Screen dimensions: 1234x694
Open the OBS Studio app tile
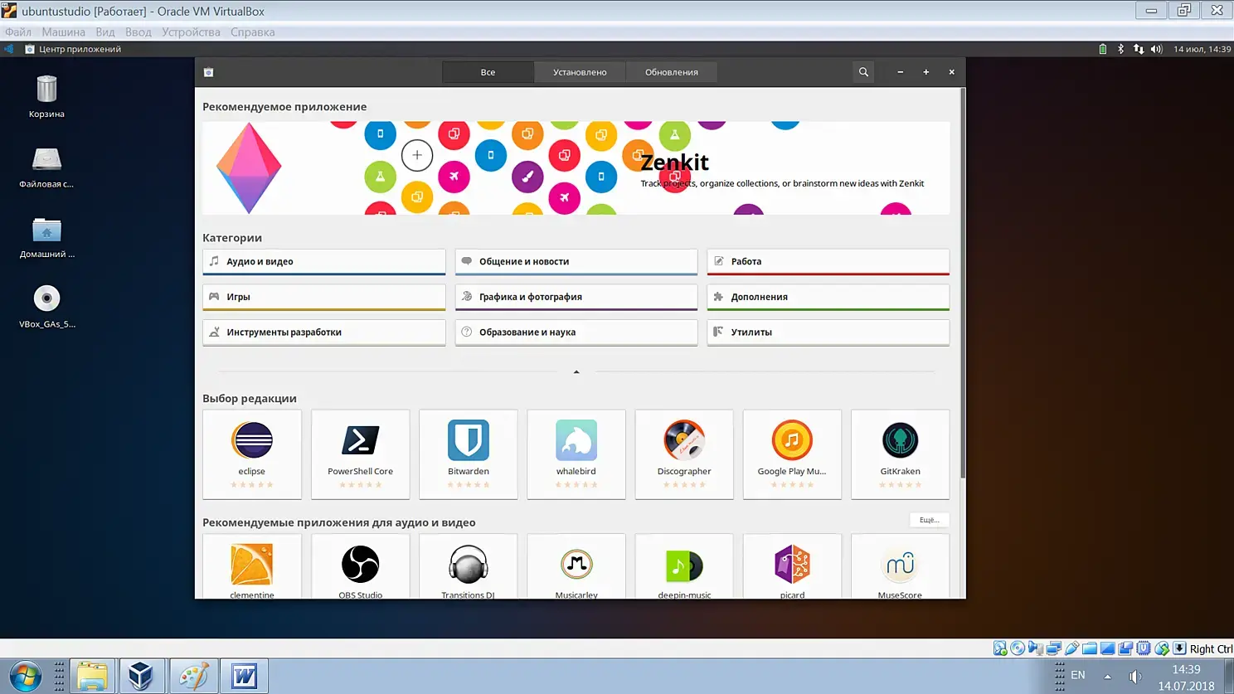click(x=360, y=567)
